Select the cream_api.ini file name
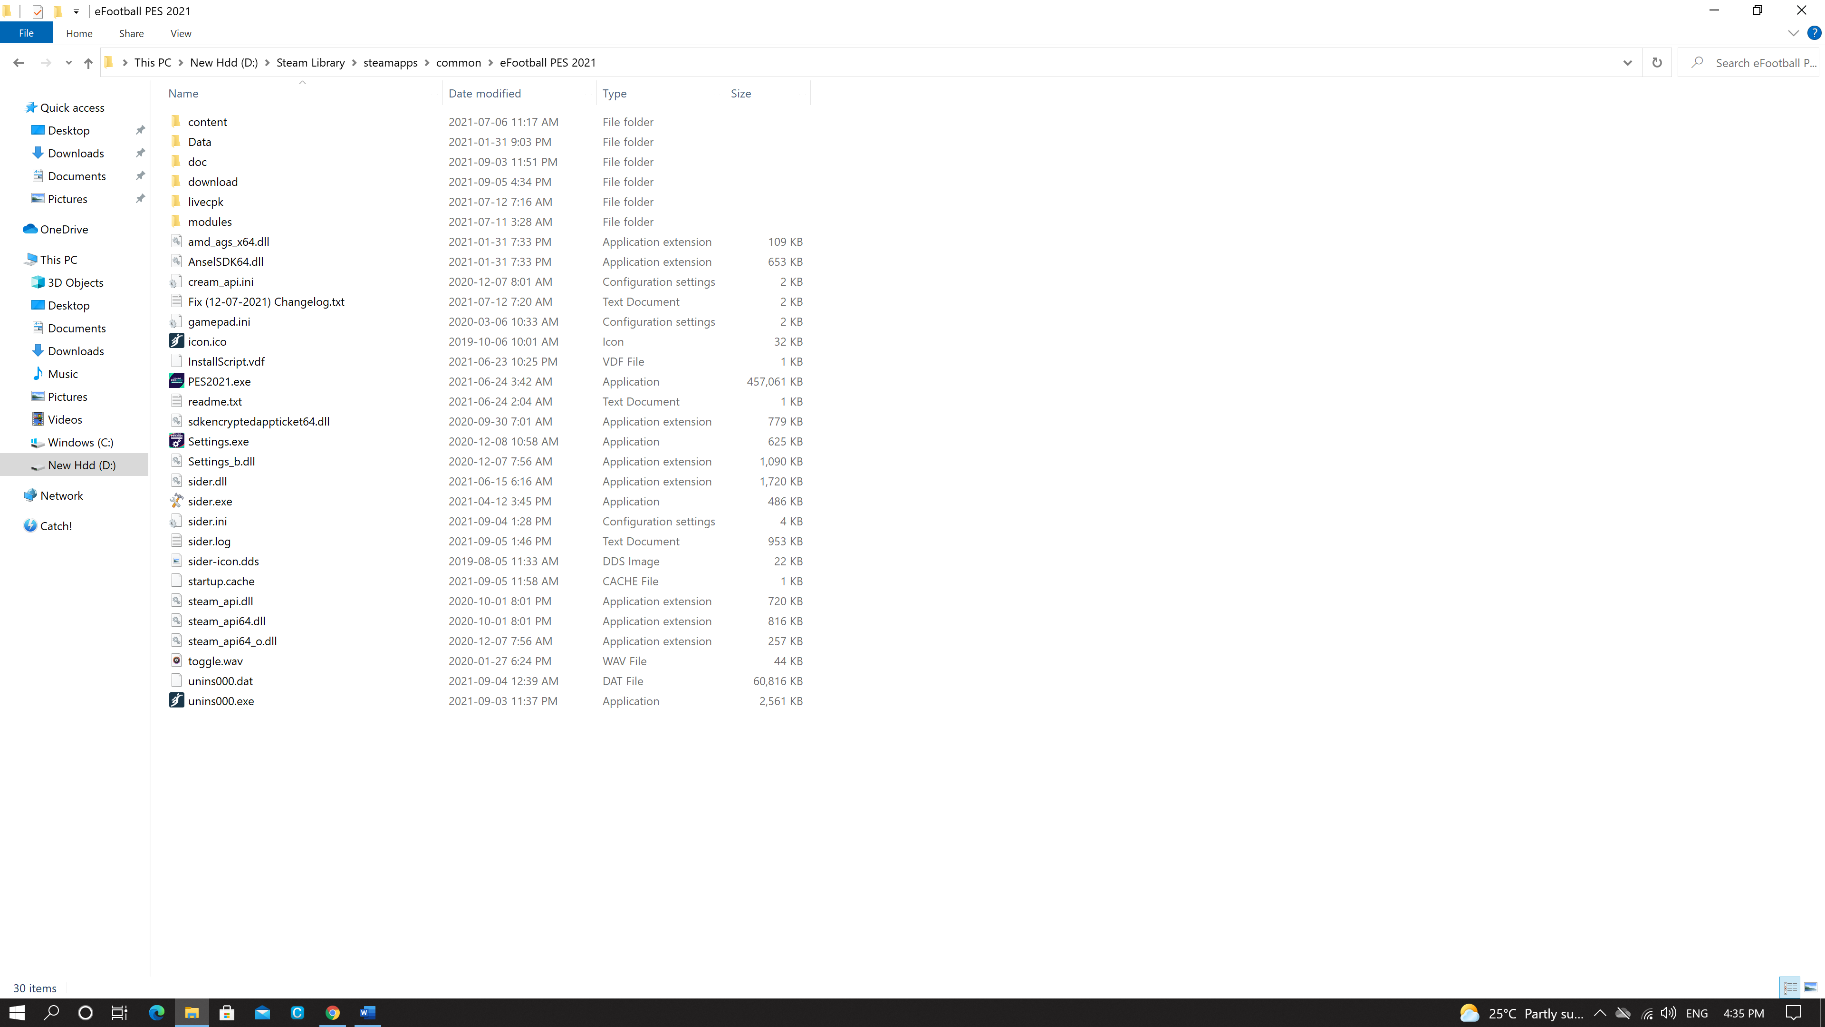1825x1027 pixels. coord(221,281)
